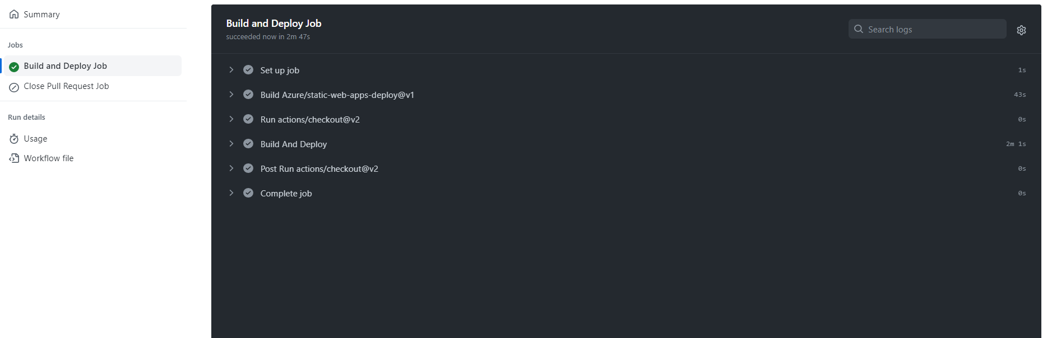Open the Summary link
The width and height of the screenshot is (1052, 338).
pyautogui.click(x=41, y=15)
